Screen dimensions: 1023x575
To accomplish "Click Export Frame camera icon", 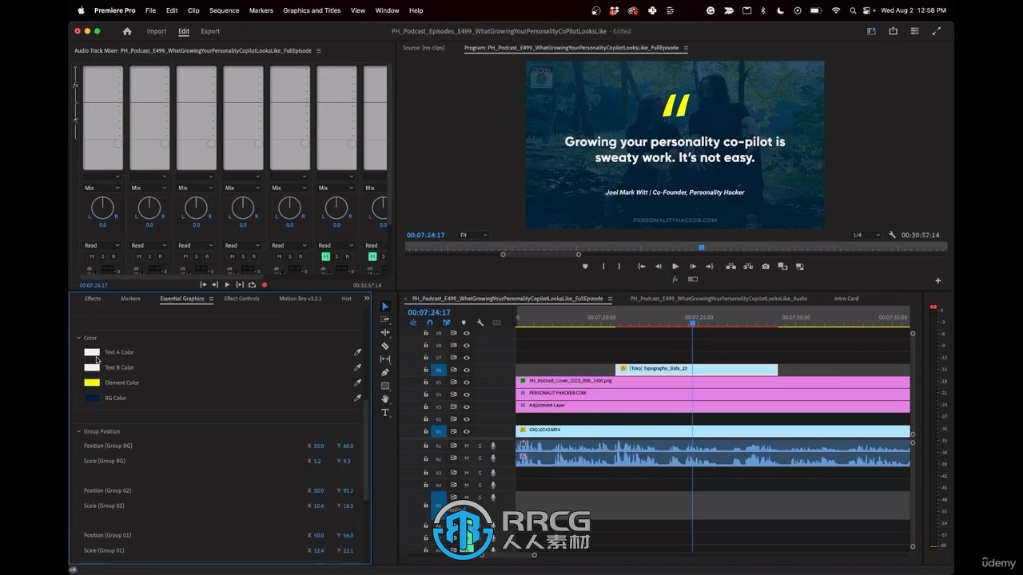I will pyautogui.click(x=766, y=267).
